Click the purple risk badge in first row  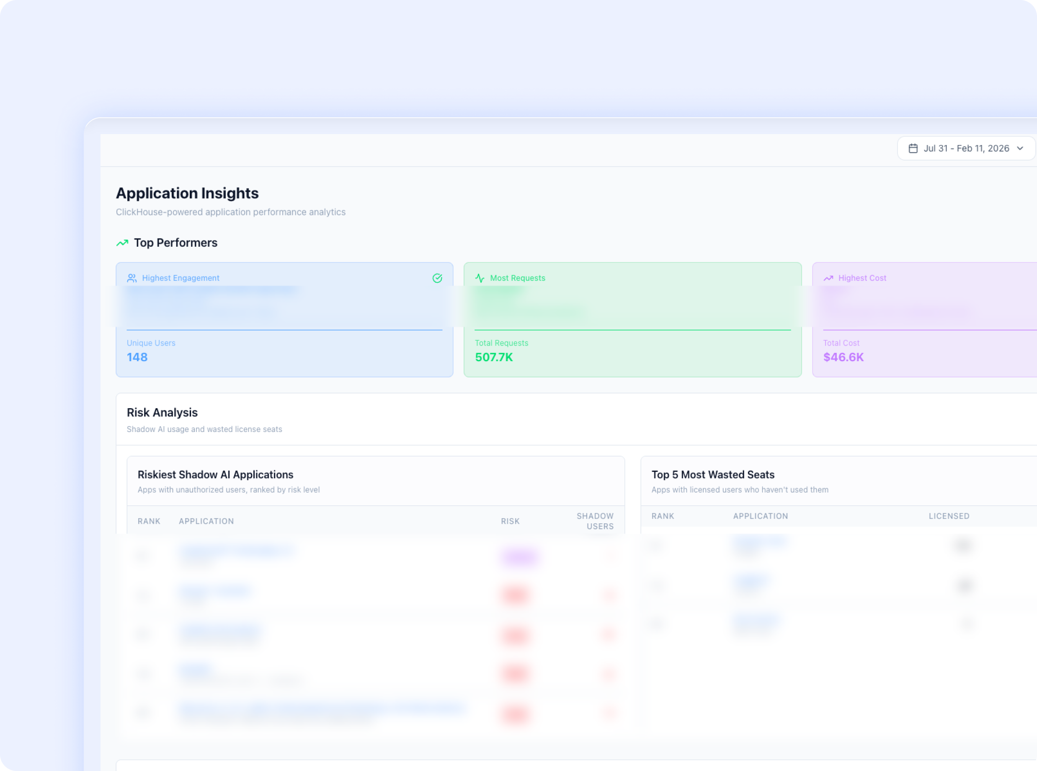pyautogui.click(x=520, y=556)
